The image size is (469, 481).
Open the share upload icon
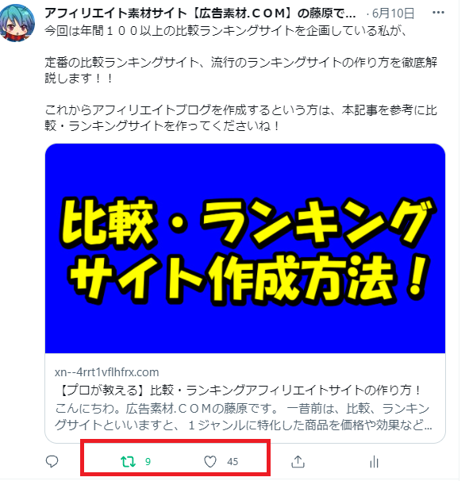[x=298, y=461]
